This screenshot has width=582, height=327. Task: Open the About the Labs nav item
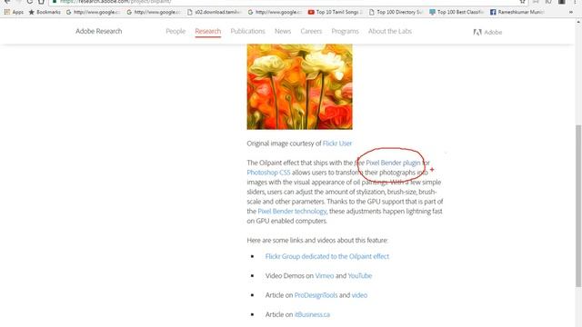(390, 31)
